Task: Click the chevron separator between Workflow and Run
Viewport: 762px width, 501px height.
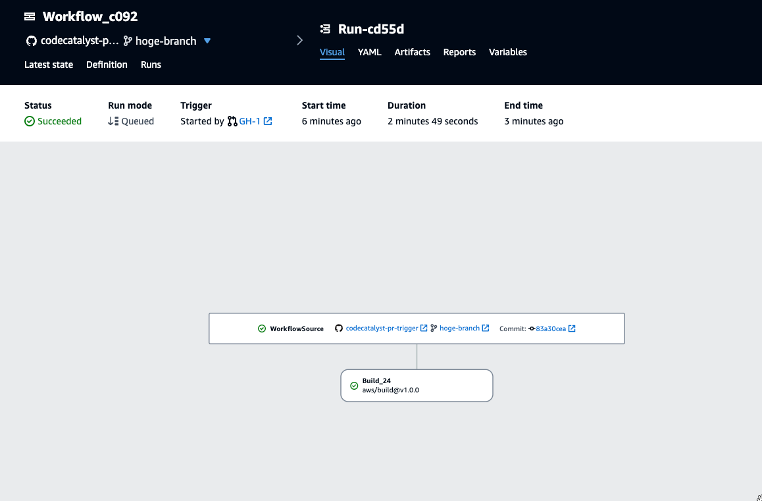Action: click(x=300, y=40)
